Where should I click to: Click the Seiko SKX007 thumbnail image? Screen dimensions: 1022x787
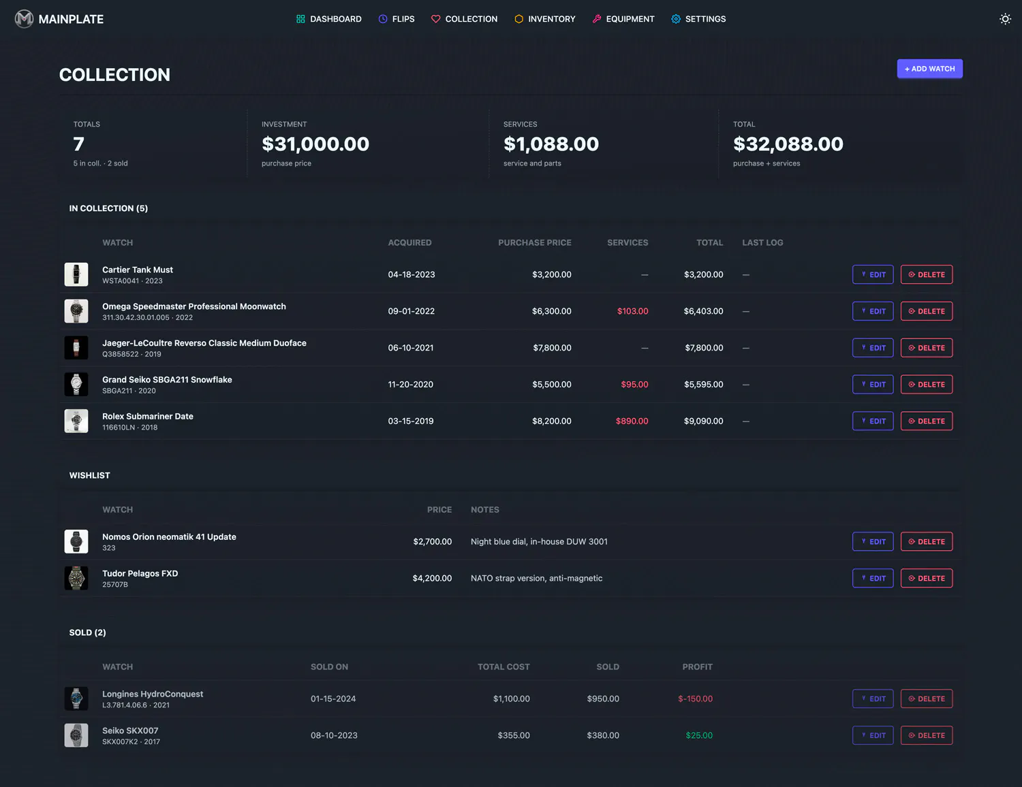coord(76,735)
